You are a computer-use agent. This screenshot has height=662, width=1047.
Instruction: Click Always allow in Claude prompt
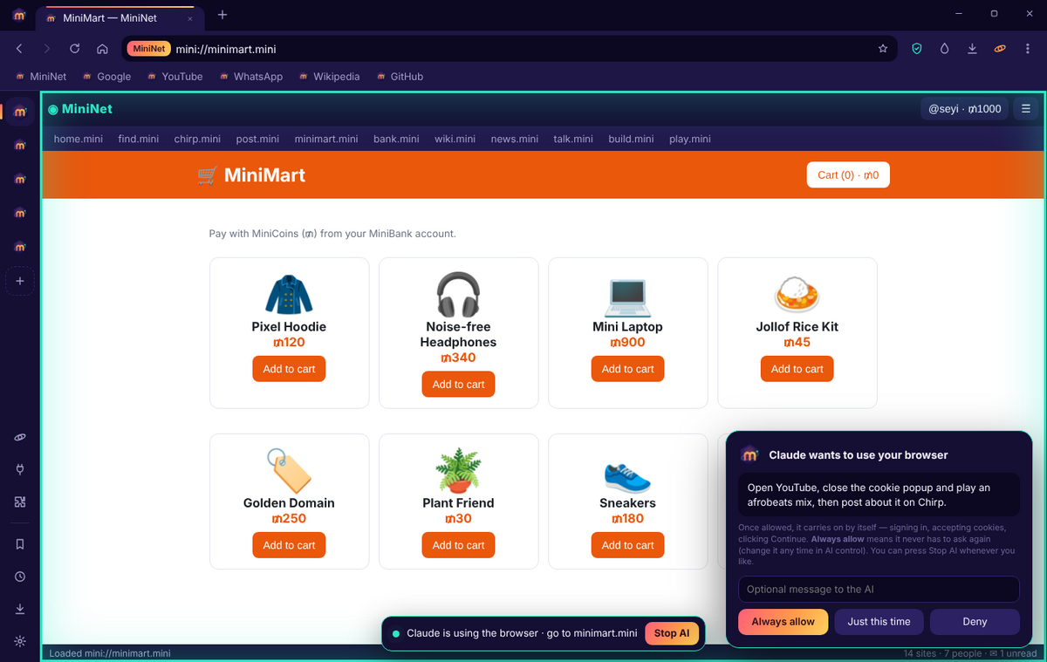(783, 622)
